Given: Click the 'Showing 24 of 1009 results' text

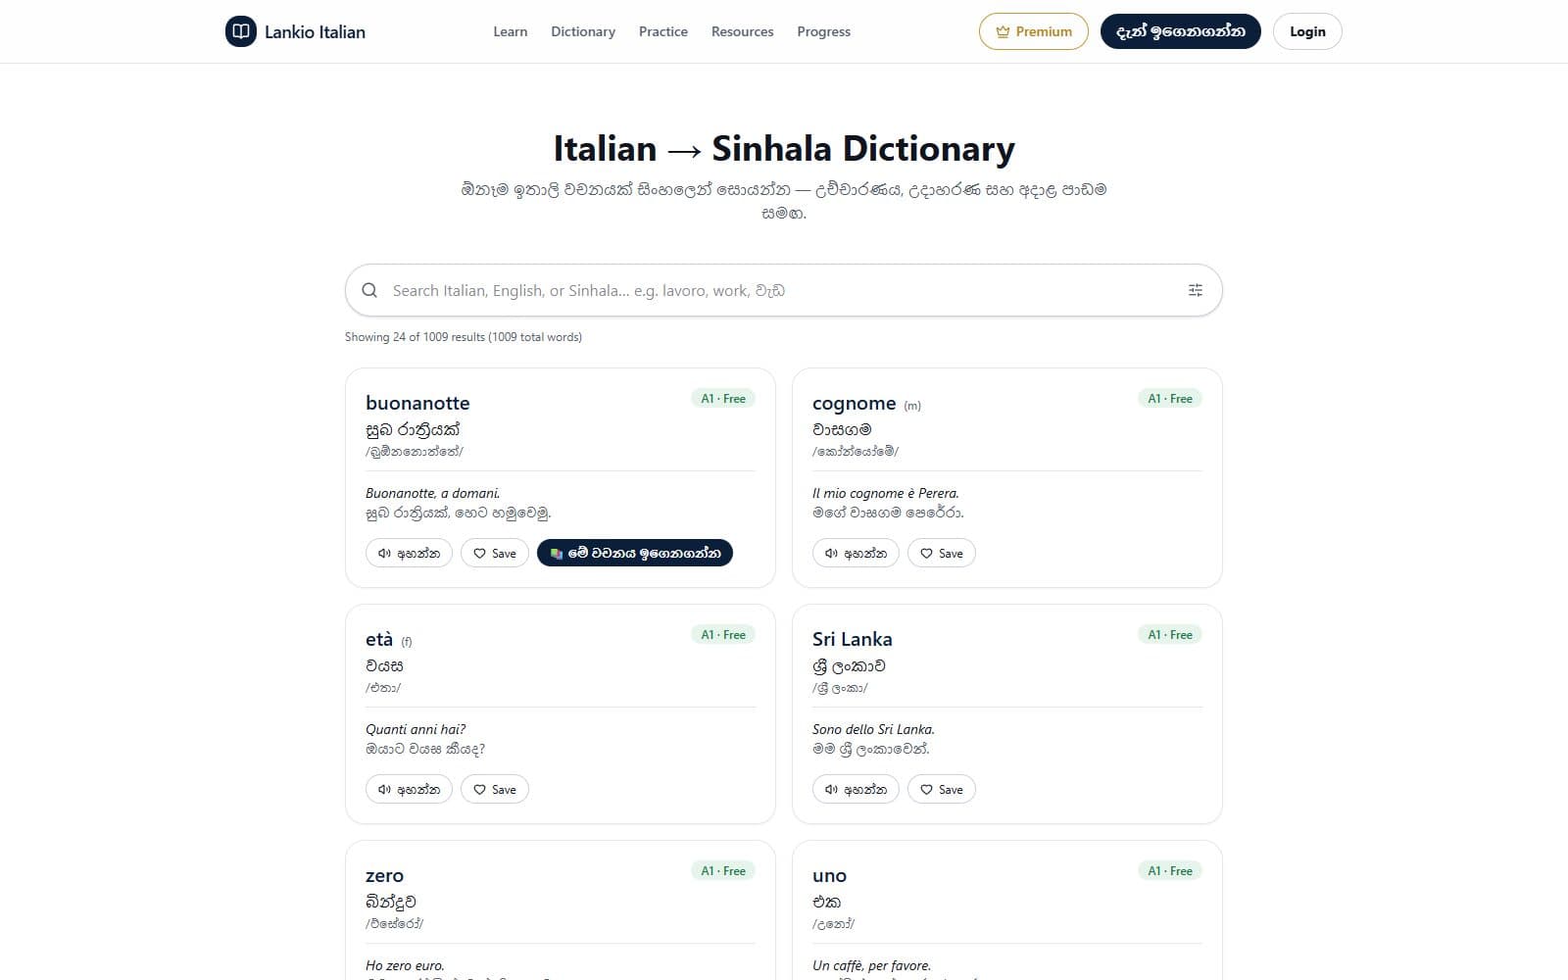Looking at the screenshot, I should pos(464,337).
